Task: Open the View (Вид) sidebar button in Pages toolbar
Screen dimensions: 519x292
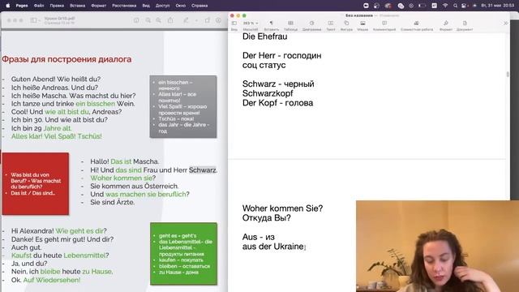Action: (234, 24)
